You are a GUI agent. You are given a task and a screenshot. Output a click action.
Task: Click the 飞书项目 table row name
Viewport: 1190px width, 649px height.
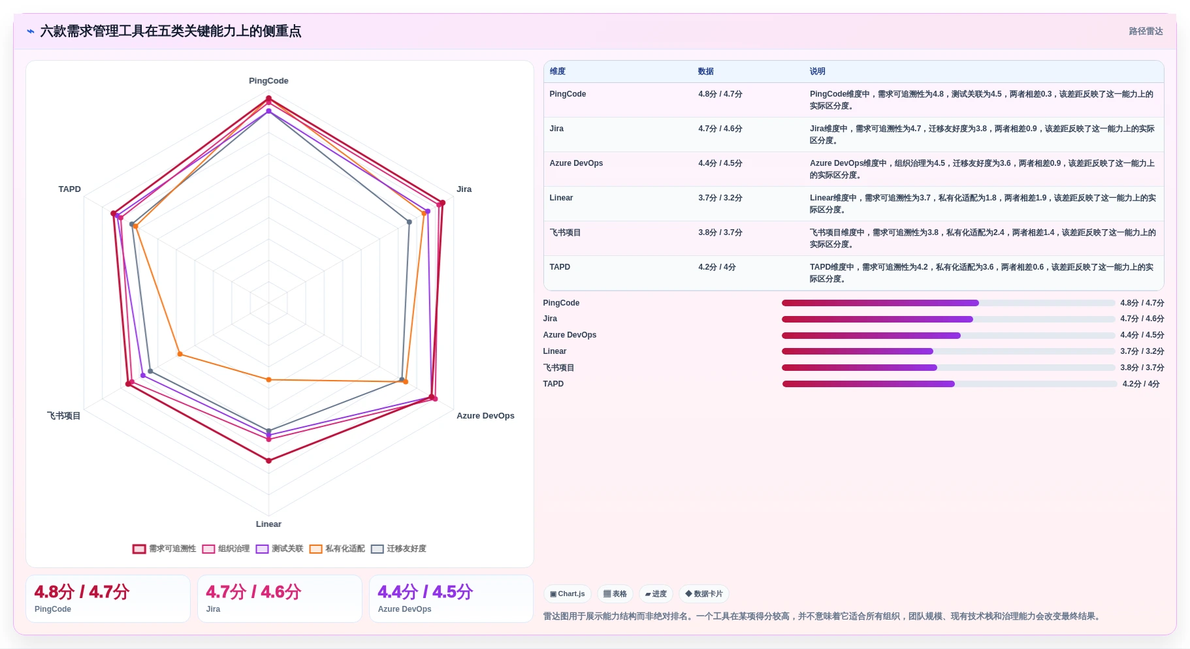[565, 232]
